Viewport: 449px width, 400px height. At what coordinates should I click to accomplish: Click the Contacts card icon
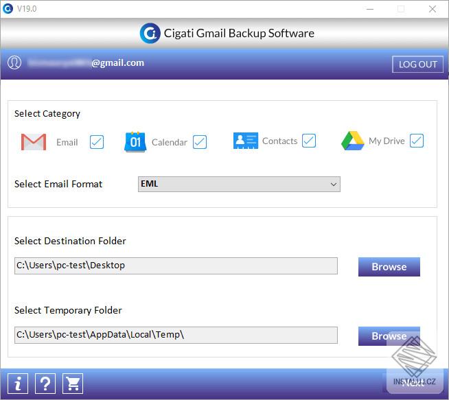pyautogui.click(x=245, y=141)
